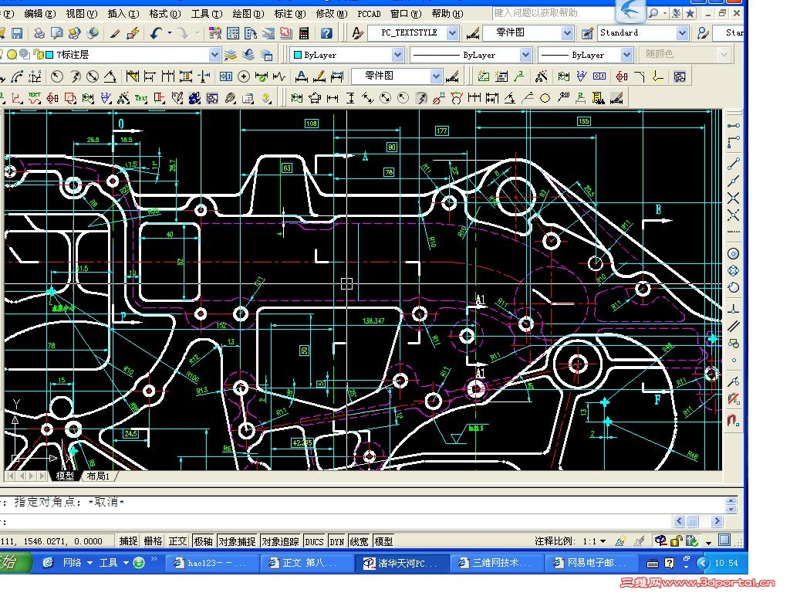Open the 编辑(E) menu

(x=40, y=14)
